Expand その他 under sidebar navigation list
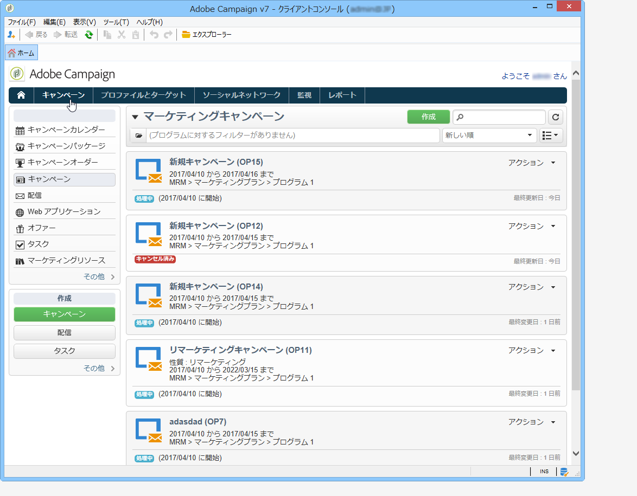Viewport: 637px width, 496px height. (99, 277)
